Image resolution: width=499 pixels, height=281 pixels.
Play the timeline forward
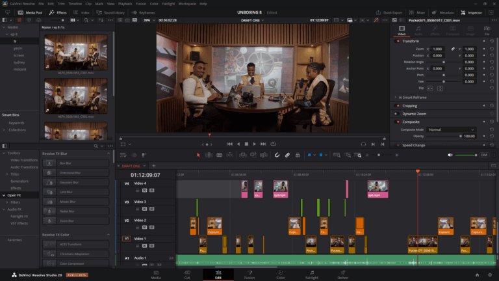255,144
